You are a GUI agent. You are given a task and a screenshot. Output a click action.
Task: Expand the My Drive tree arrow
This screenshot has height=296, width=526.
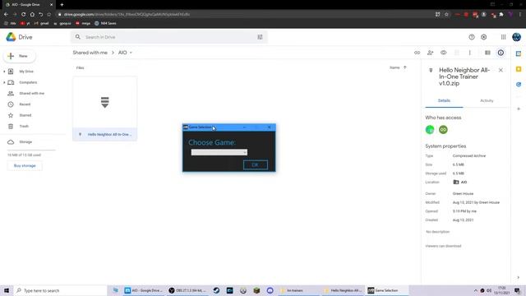(x=4, y=72)
